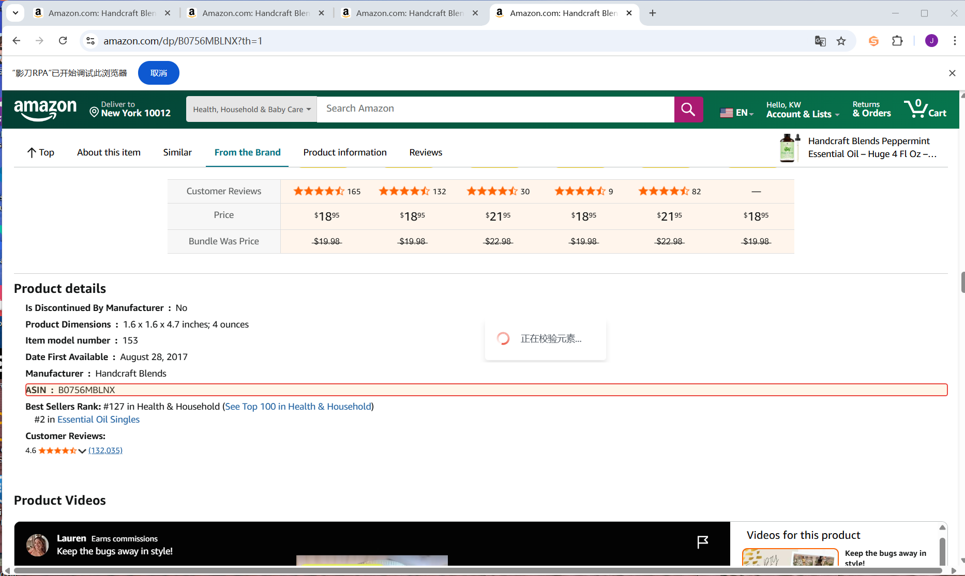Viewport: 965px width, 576px height.
Task: Close the third Amazon Handcraft Blends tab
Action: pyautogui.click(x=475, y=13)
